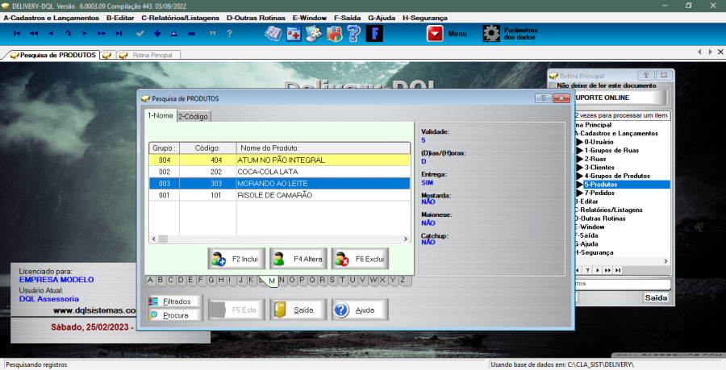Open the C-Relatórios/Listagens menu
The image size is (726, 370).
[x=177, y=17]
